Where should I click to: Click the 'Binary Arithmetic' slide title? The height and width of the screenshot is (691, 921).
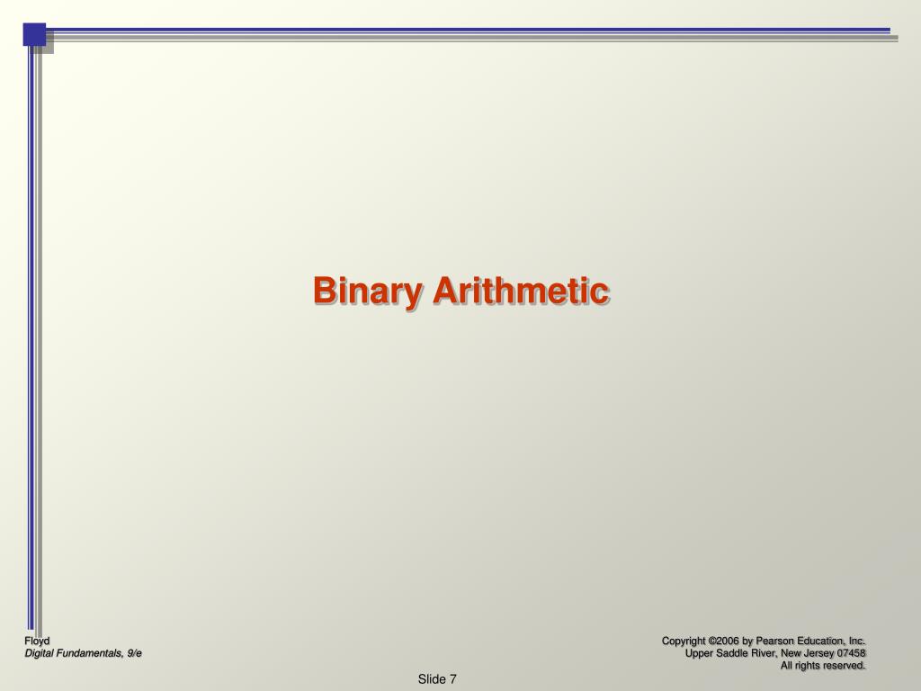coord(461,291)
